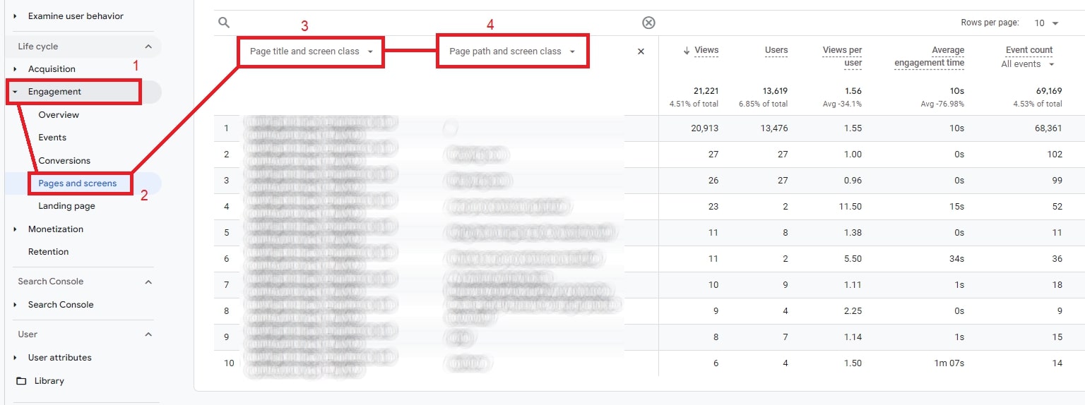Sort by Event count column header

(x=1029, y=50)
